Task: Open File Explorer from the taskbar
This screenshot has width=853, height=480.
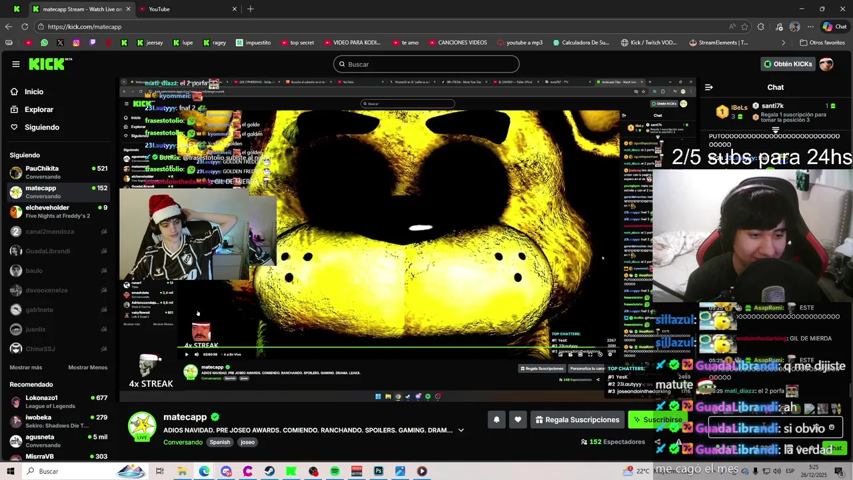Action: pos(182,471)
